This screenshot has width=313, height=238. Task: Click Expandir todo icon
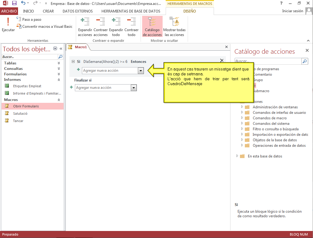click(116, 27)
